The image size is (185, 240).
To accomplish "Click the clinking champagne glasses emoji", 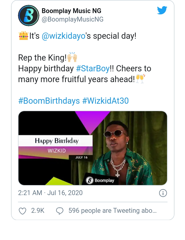I will [140, 79].
